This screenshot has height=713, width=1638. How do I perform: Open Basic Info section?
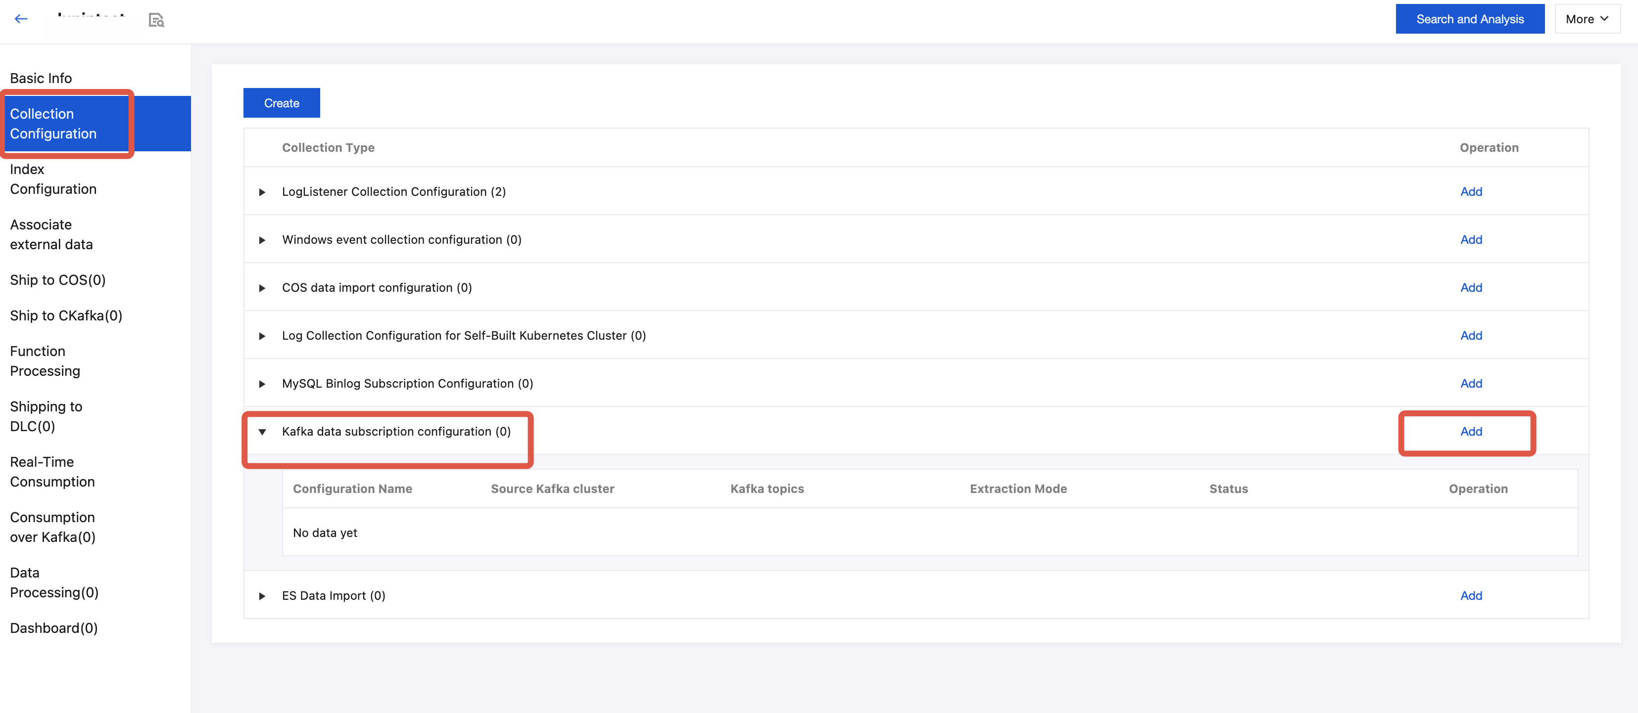coord(41,78)
